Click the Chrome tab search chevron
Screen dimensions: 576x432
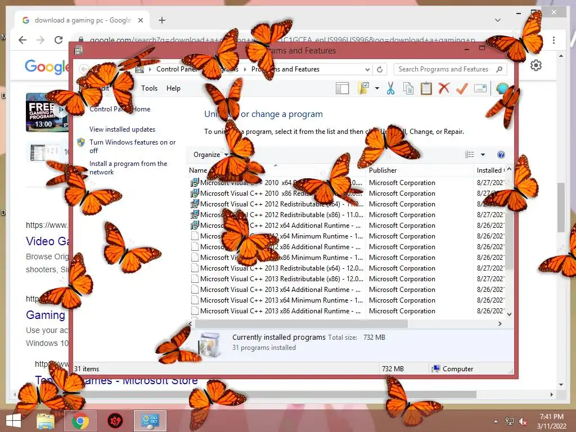click(x=497, y=20)
